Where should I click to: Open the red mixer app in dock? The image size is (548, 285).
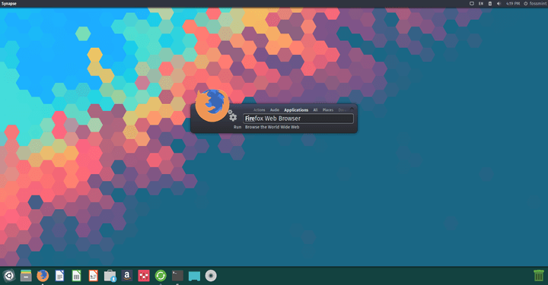144,276
